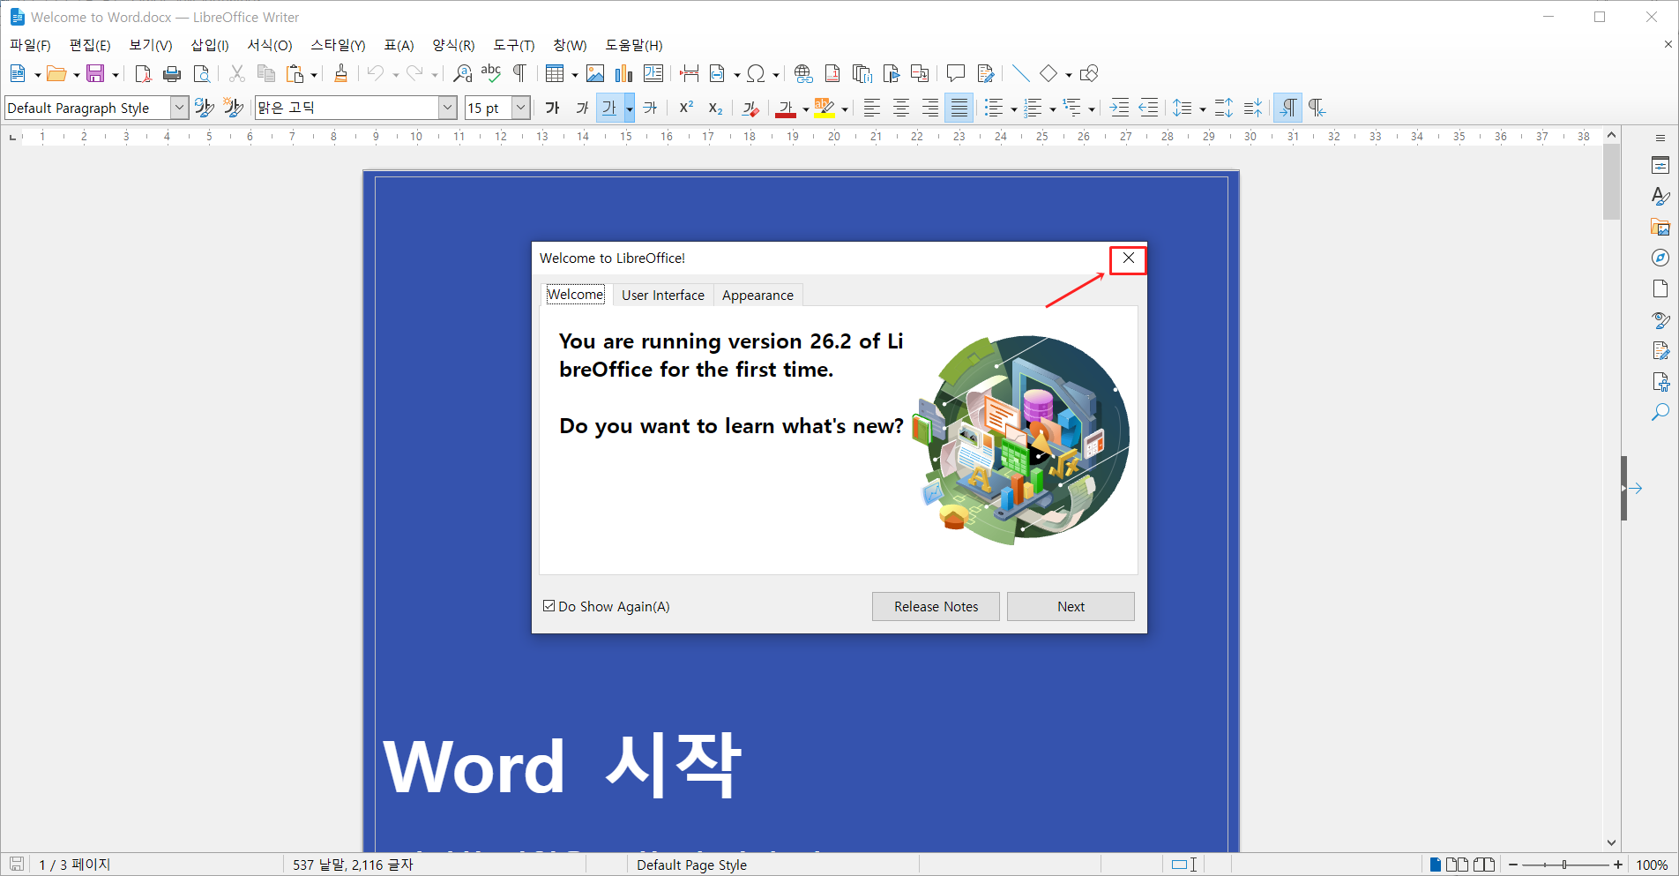
Task: Click the Draw Functions shapes icon
Action: coord(1089,74)
